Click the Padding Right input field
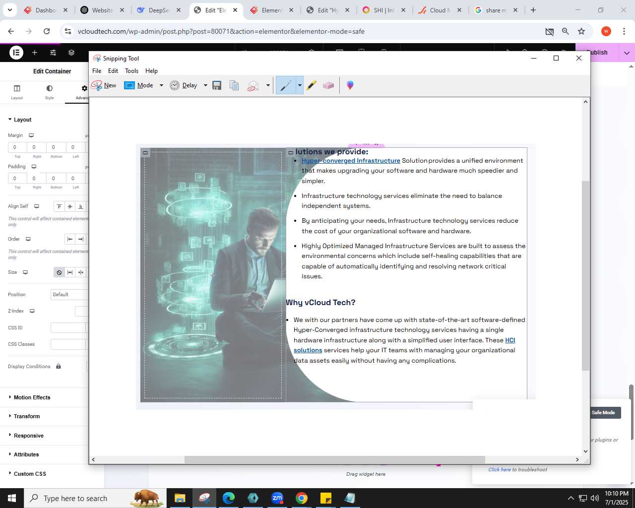 (37, 178)
